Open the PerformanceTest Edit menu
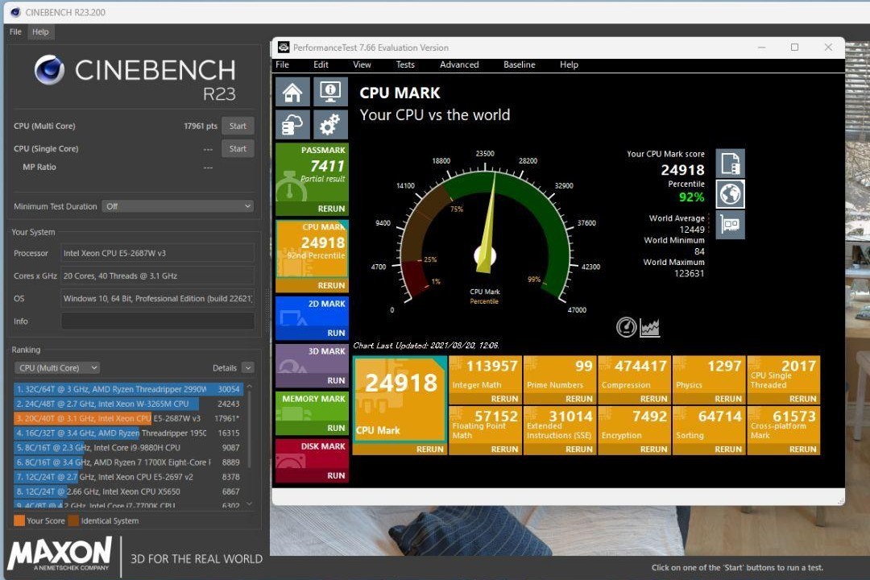Viewport: 870px width, 580px height. click(x=321, y=64)
